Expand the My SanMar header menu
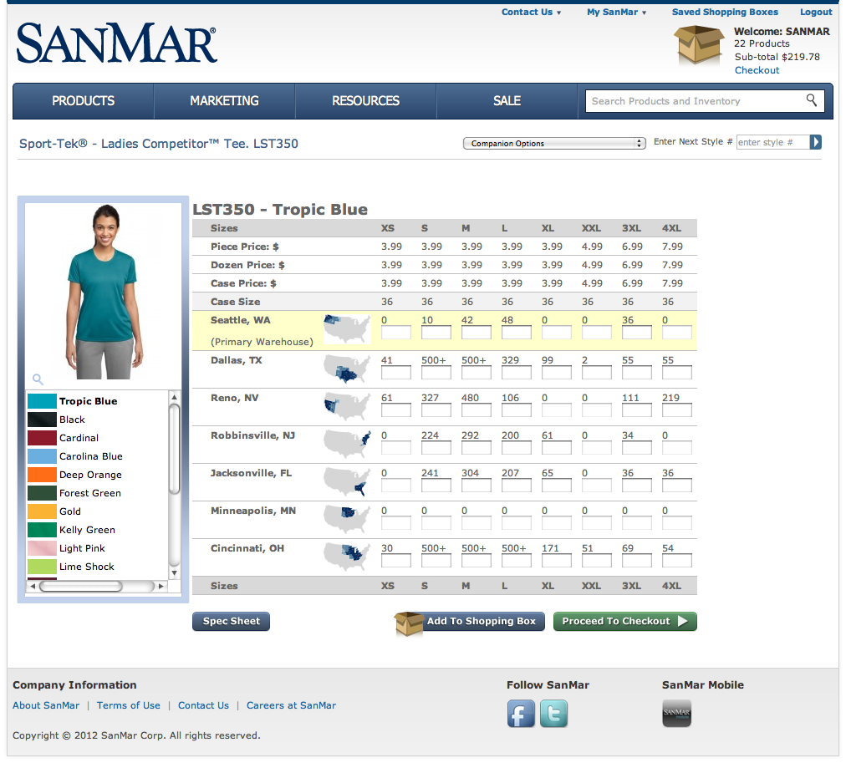Viewport: 846px width, 763px height. (x=617, y=12)
